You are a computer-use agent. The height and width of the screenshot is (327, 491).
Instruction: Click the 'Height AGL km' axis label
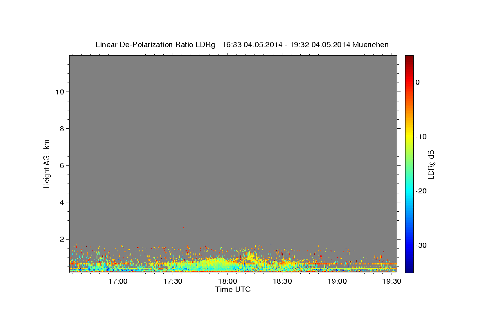pos(47,163)
